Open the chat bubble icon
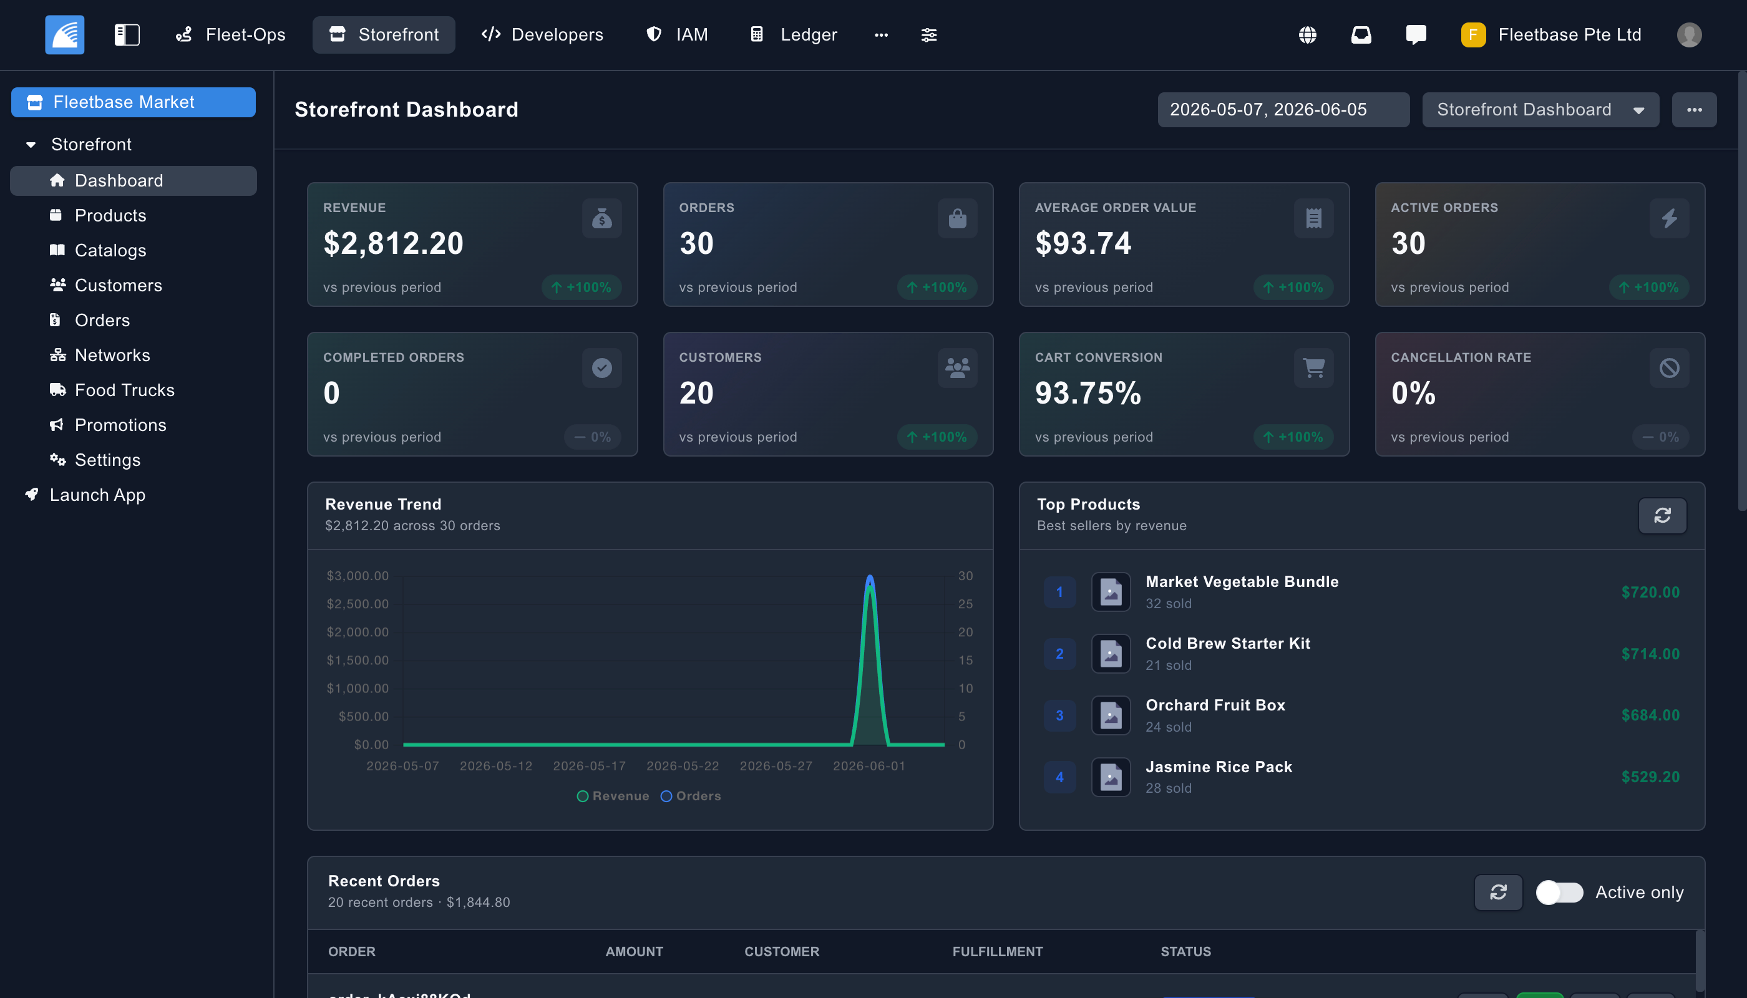Image resolution: width=1747 pixels, height=998 pixels. coord(1416,34)
